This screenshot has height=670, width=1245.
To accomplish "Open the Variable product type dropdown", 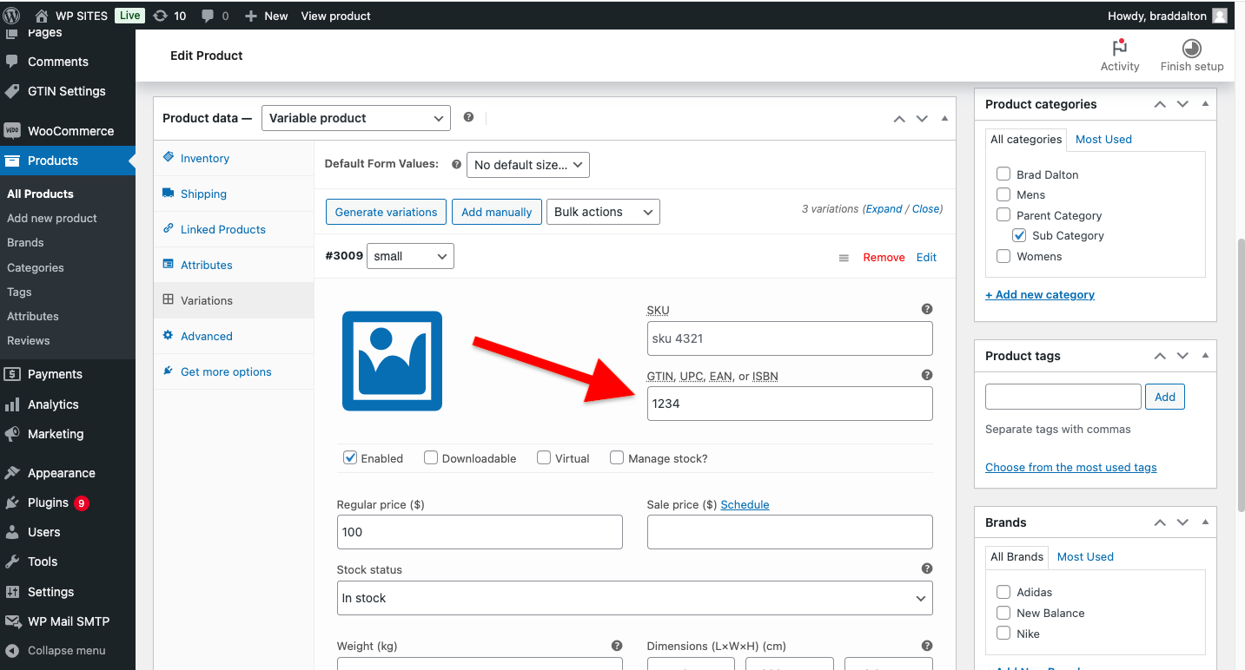I will click(x=355, y=118).
